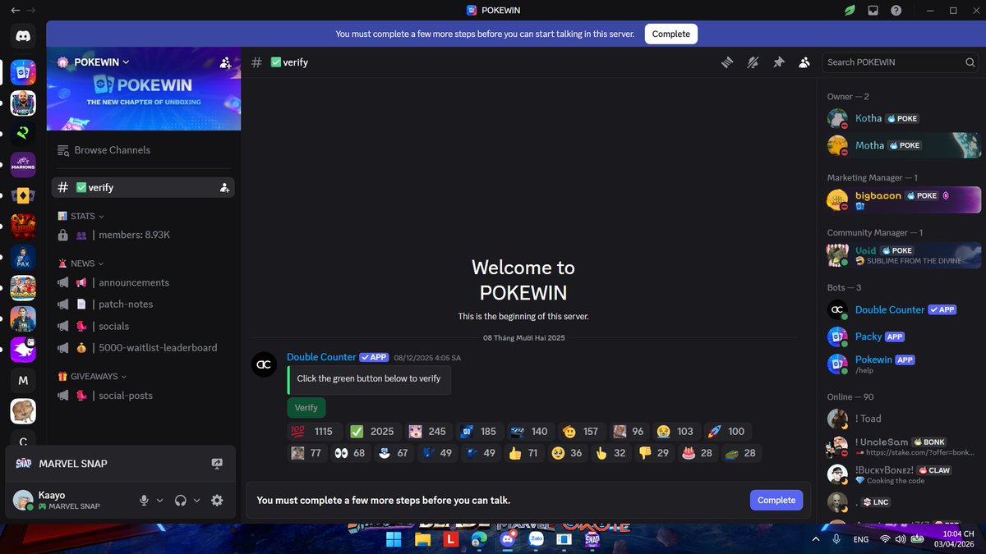Click the green leaf icon in title bar
Screen dimensions: 986x554
click(x=850, y=11)
